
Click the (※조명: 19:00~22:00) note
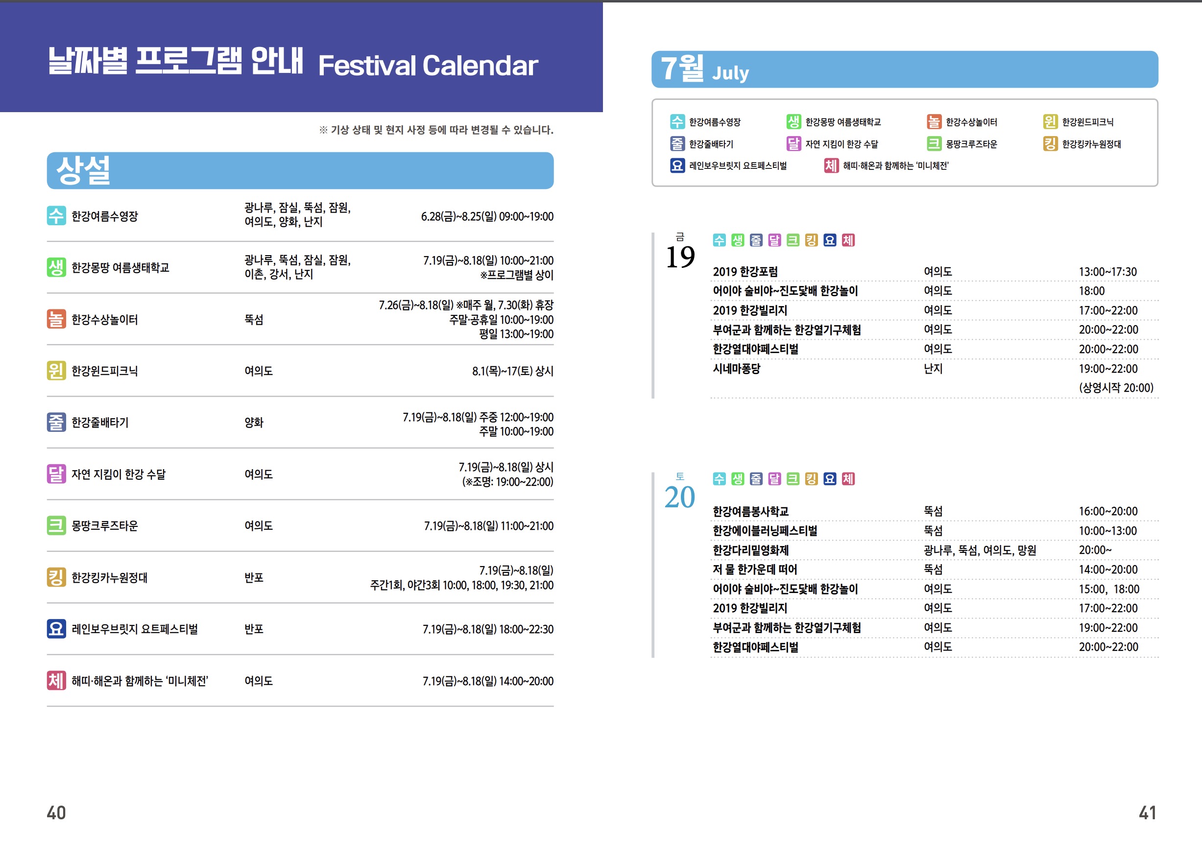click(x=507, y=482)
